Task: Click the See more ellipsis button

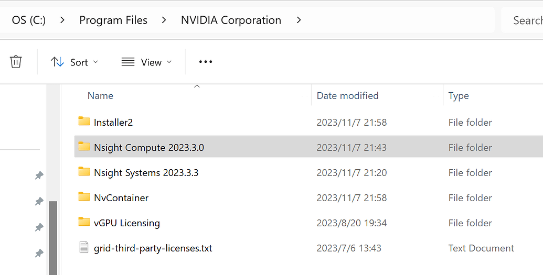Action: [x=206, y=62]
